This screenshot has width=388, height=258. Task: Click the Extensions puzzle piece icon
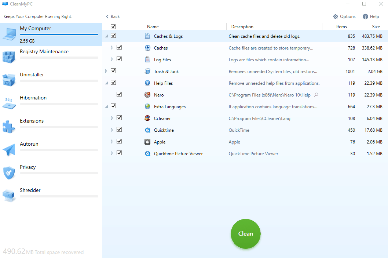click(9, 126)
